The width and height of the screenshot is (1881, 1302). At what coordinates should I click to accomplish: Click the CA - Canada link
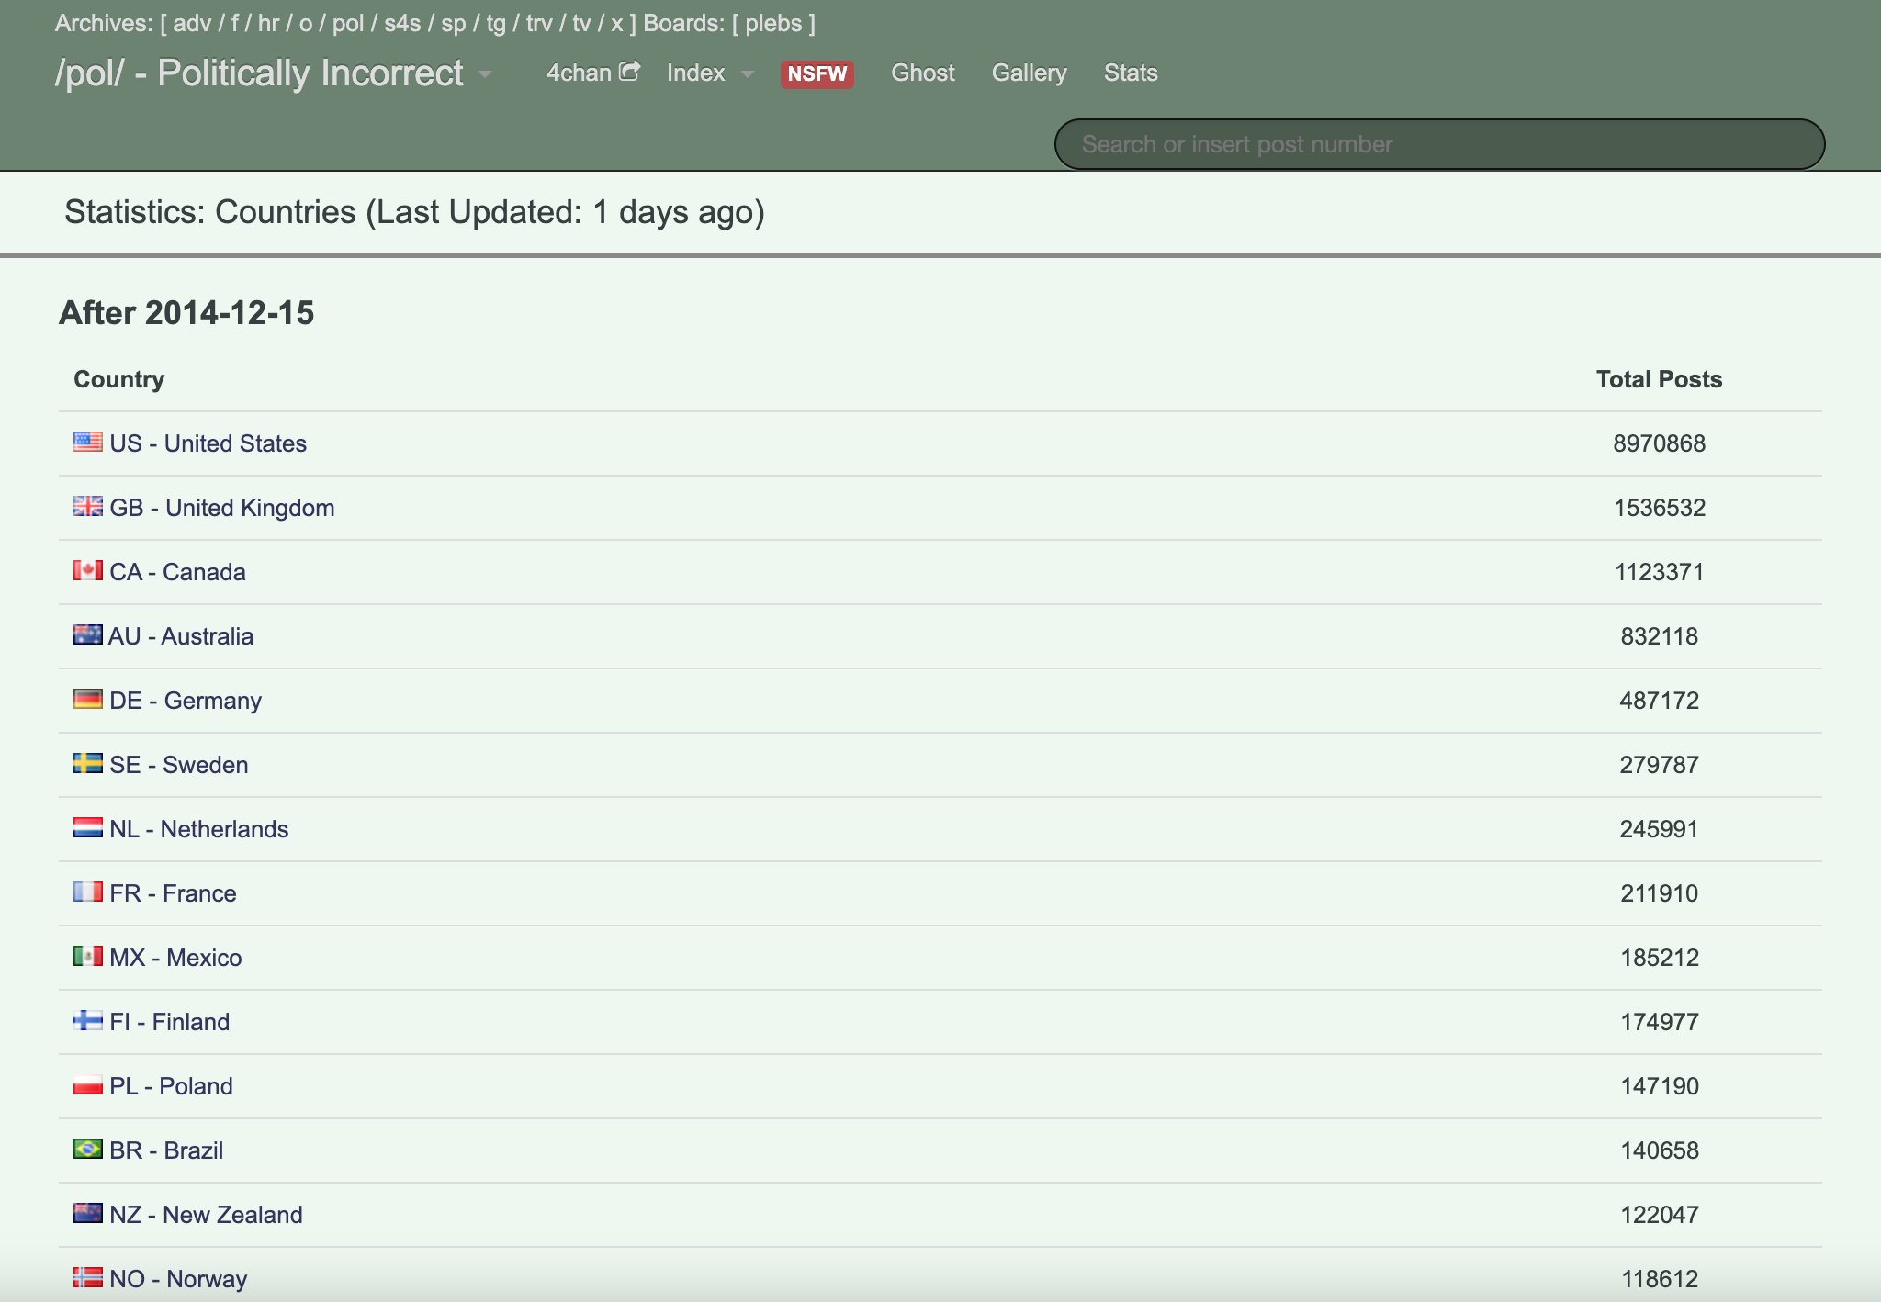(x=177, y=572)
